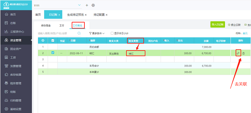Click the 畅捷通好会计 logo
Screen dimensions: 251x113
16,5
